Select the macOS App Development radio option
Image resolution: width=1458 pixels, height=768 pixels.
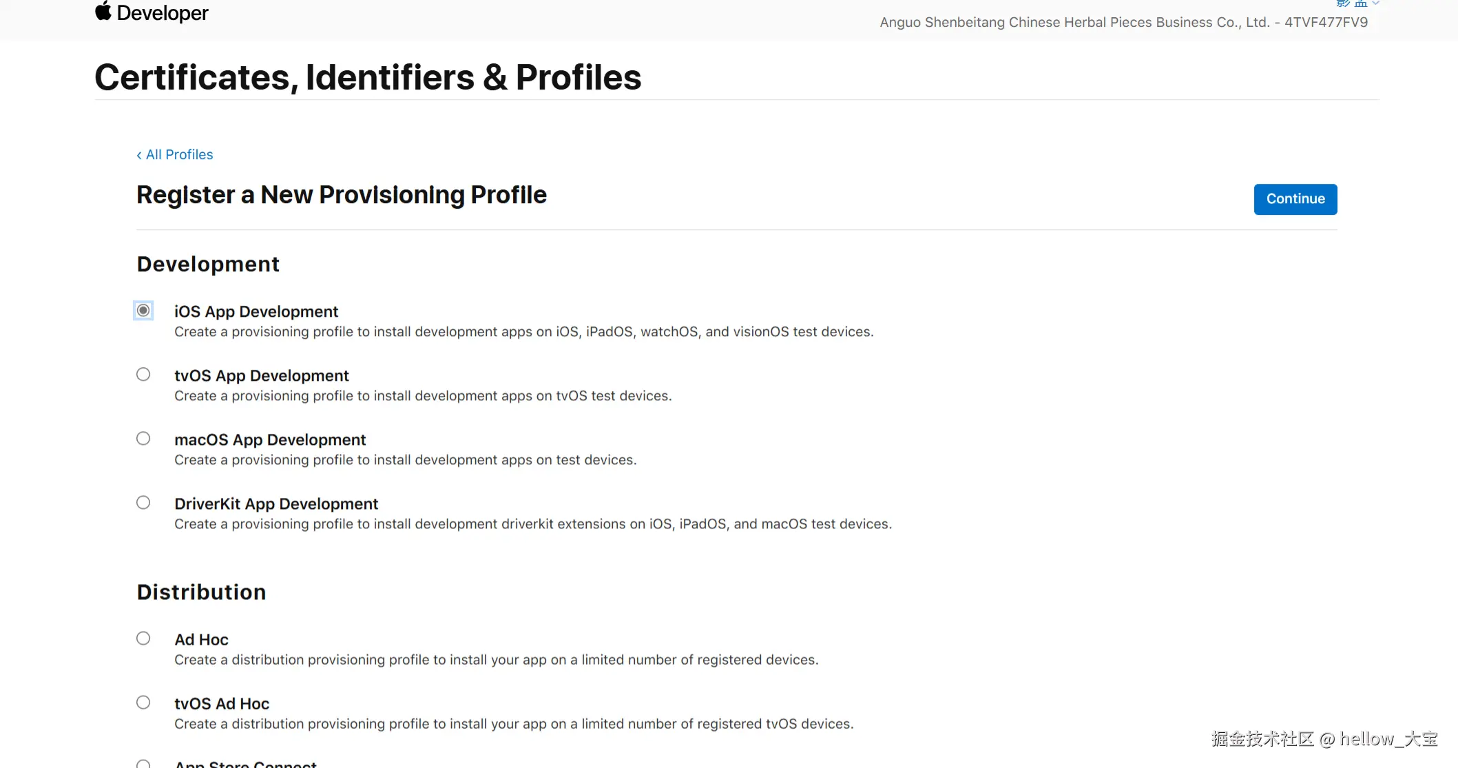point(143,439)
